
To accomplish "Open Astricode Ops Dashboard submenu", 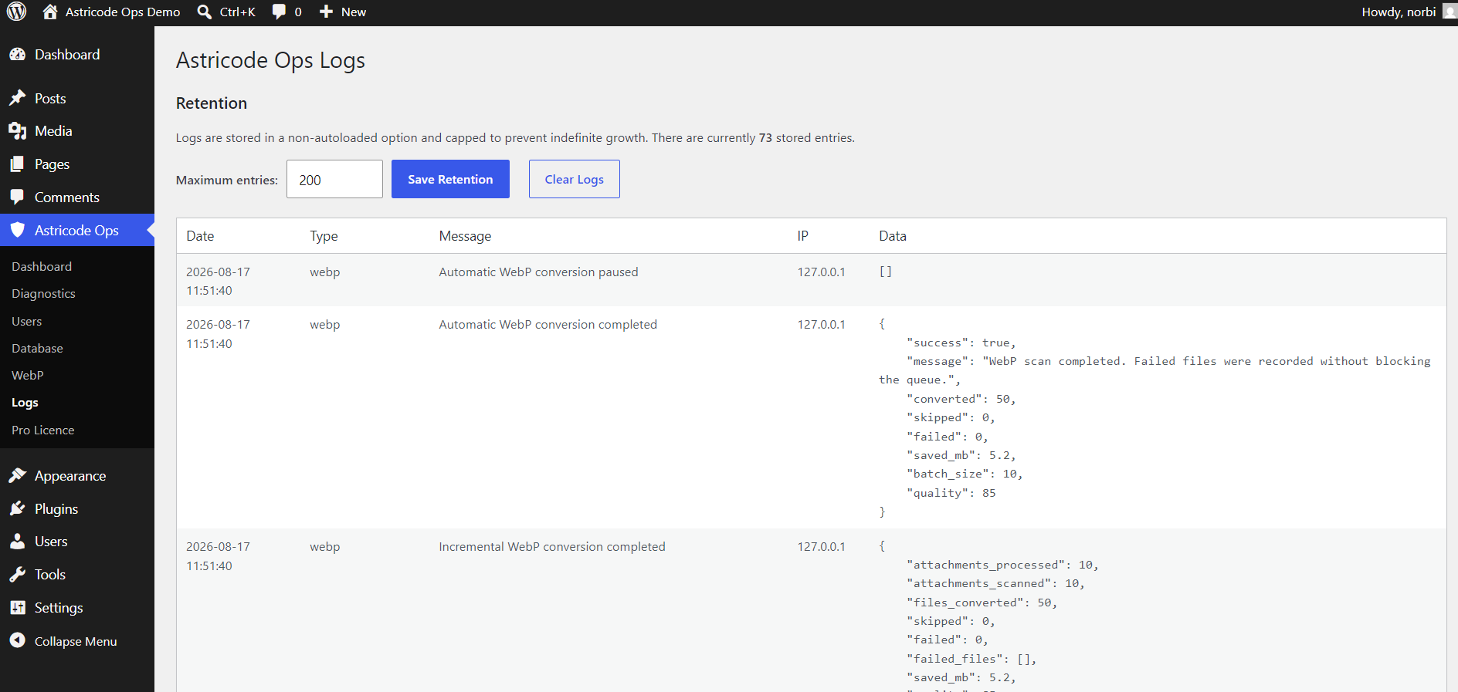I will click(x=42, y=266).
